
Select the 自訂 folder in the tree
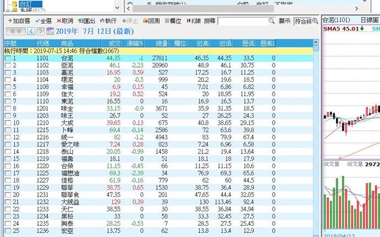(25, 3)
